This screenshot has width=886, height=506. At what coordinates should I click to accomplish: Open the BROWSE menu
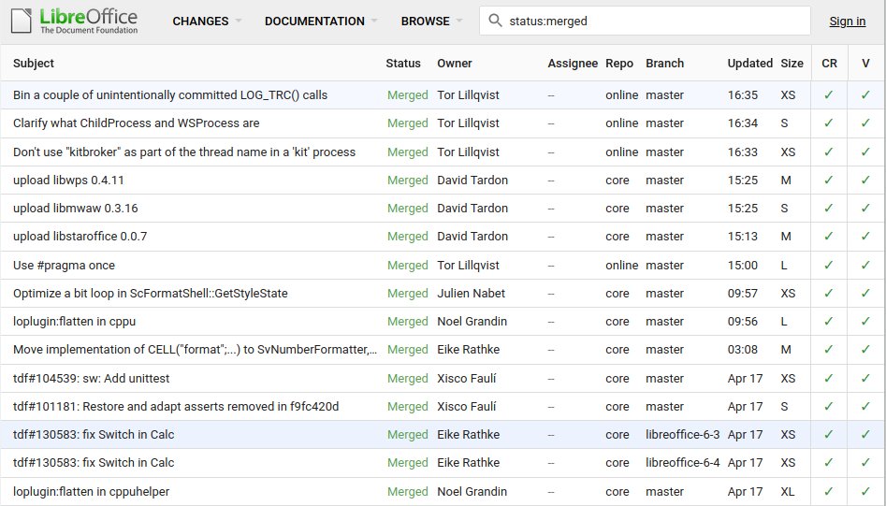point(426,21)
